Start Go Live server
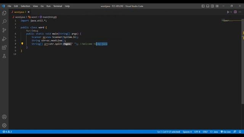 [226, 132]
